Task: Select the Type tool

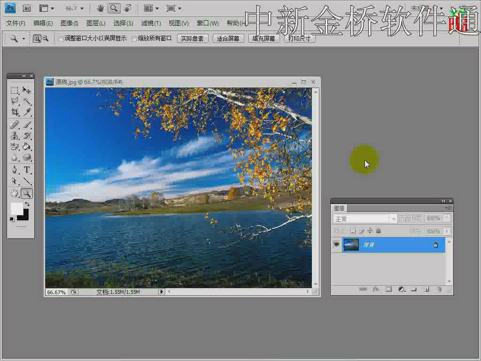Action: click(x=27, y=170)
